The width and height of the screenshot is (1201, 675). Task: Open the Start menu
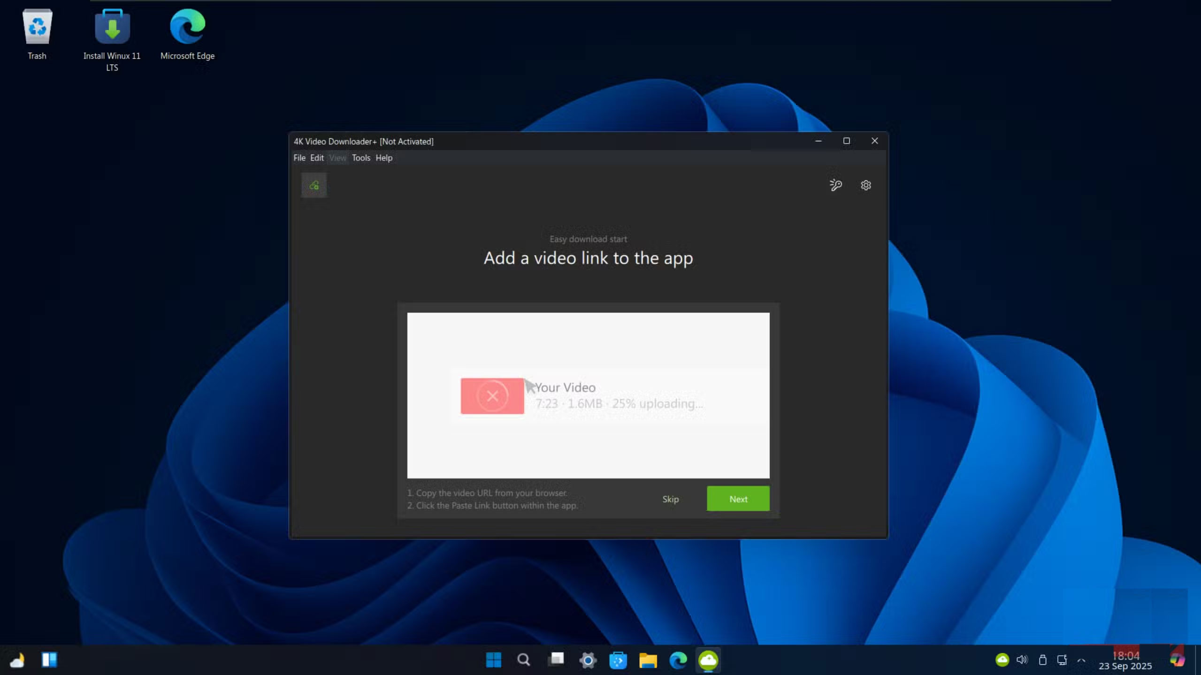[x=493, y=660]
